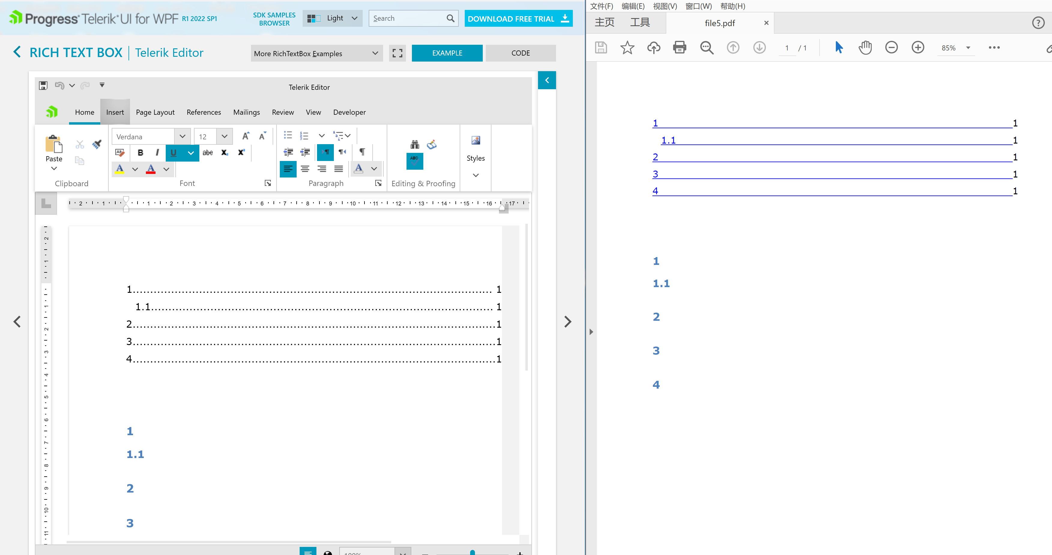Click the print icon in PDF viewer
This screenshot has height=555, width=1052.
click(679, 47)
